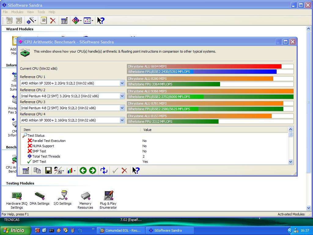This screenshot has height=235, width=313.
Task: Select the NUMA Support row
Action: click(x=155, y=146)
